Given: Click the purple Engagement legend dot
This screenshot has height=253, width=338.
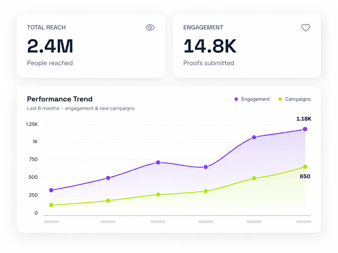Looking at the screenshot, I should point(236,99).
